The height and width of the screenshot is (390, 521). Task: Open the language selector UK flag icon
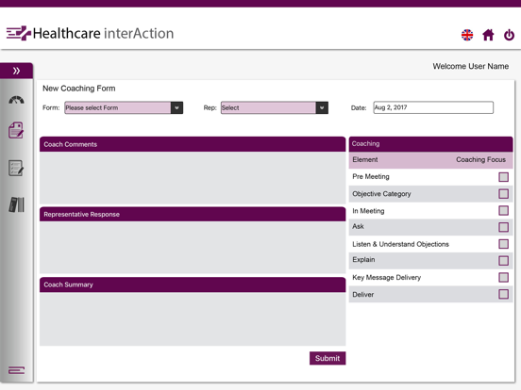point(467,35)
